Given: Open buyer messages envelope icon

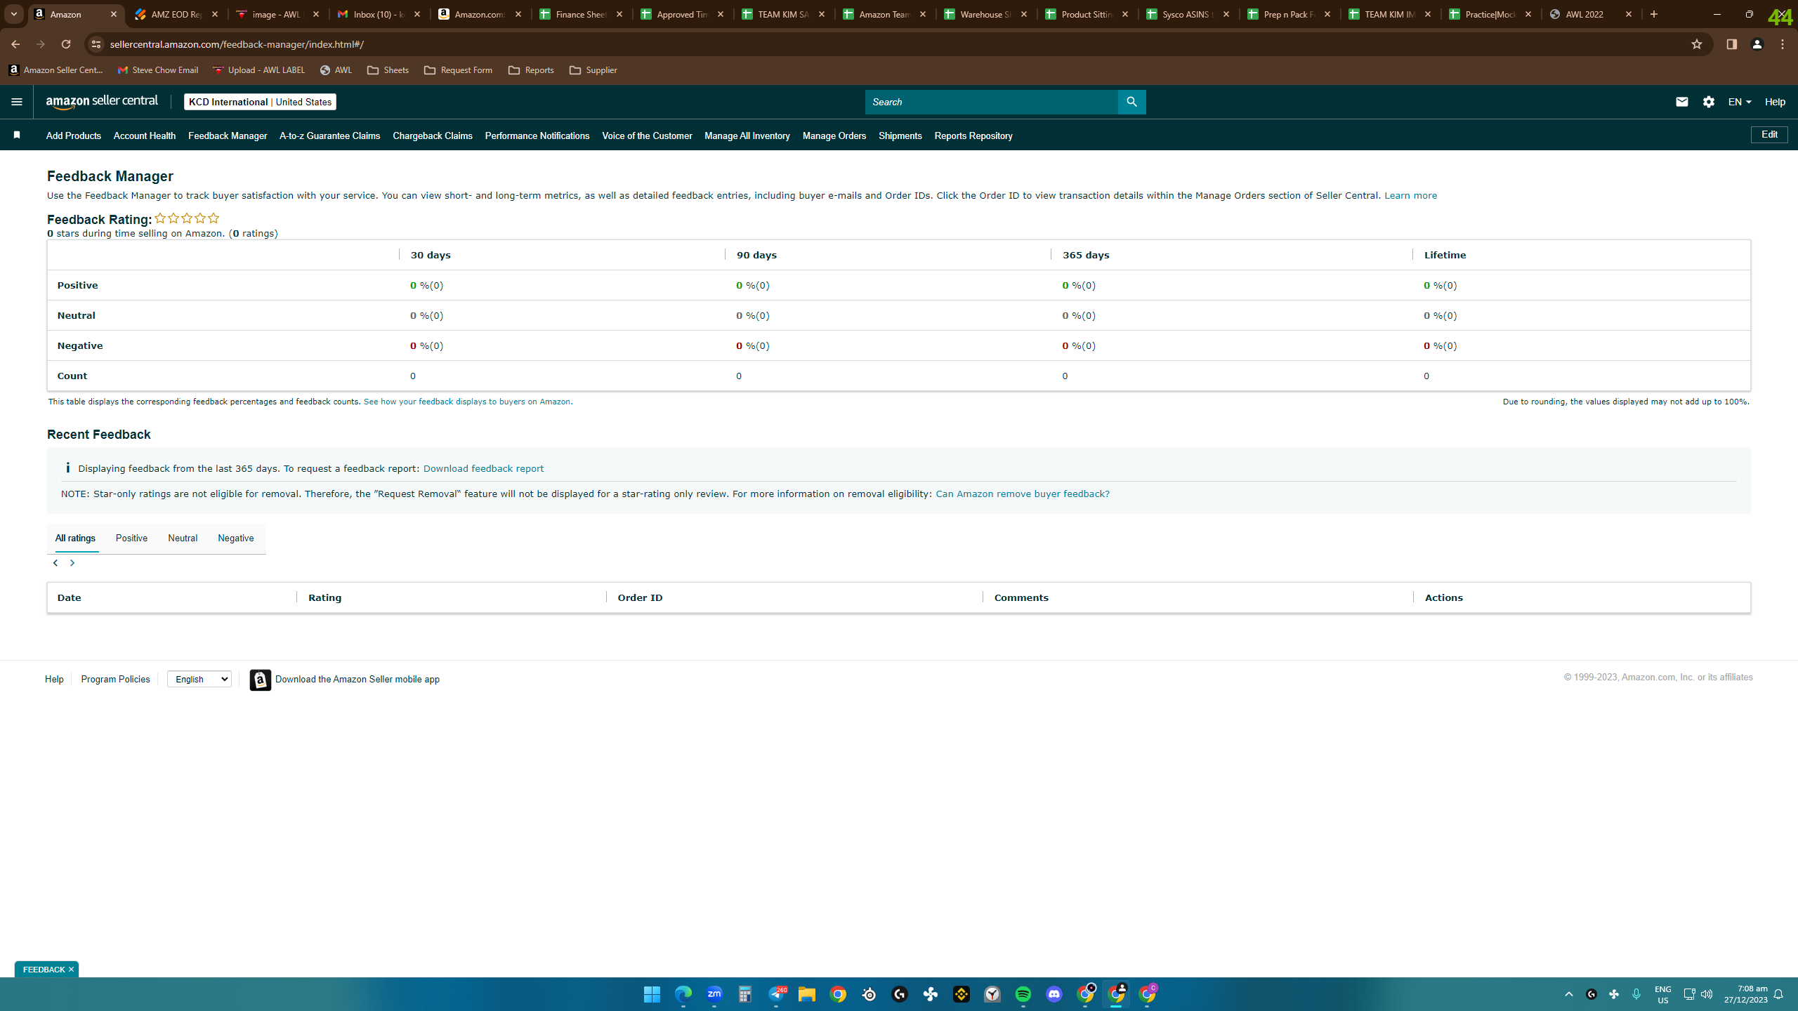Looking at the screenshot, I should click(1681, 102).
